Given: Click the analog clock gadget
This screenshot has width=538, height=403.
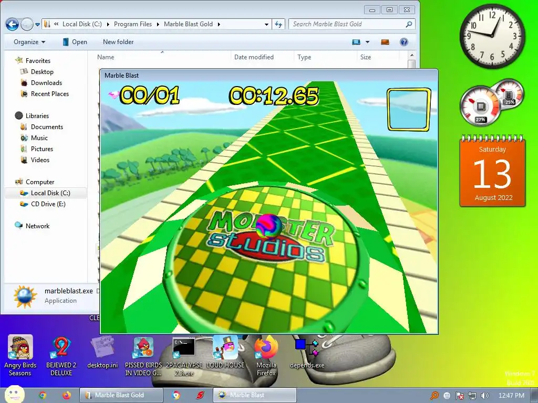Looking at the screenshot, I should pos(492,36).
